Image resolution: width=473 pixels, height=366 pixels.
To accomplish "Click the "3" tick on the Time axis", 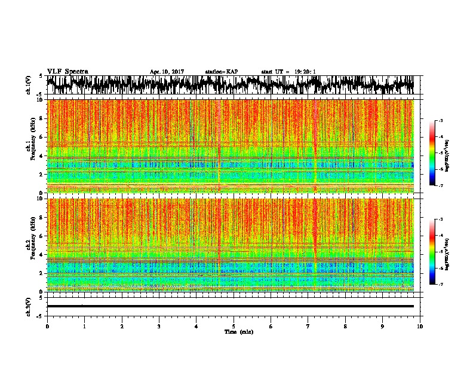I will coord(159,327).
